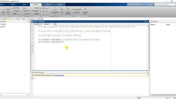Screen dimensions: 176x99
Task: Run the script with the green Run arrow
Action: coord(62,9)
